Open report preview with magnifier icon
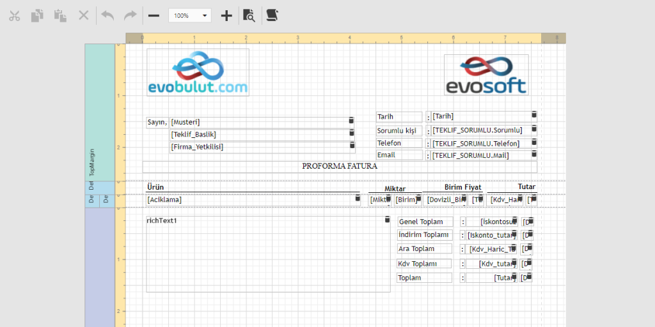 pos(249,15)
